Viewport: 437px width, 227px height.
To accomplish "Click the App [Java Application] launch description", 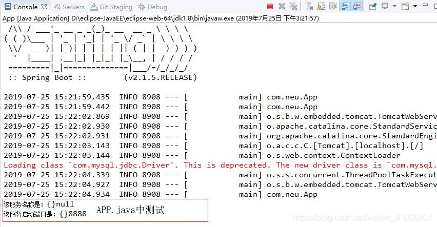I will 161,18.
